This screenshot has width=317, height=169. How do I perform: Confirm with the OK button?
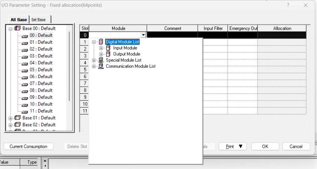265,146
